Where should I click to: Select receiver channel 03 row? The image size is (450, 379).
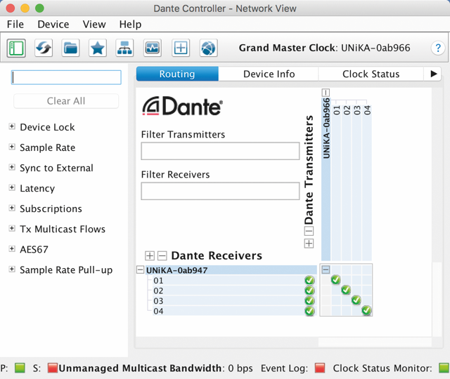(234, 301)
